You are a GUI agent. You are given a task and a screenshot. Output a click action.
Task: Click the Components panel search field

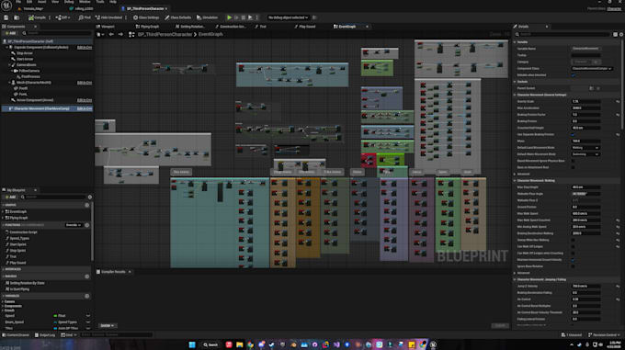coord(57,33)
